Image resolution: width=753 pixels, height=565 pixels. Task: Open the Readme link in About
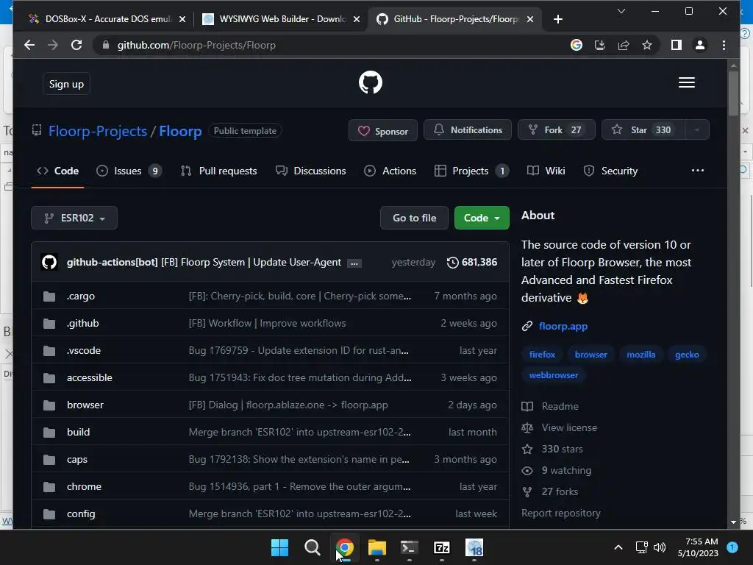click(560, 406)
